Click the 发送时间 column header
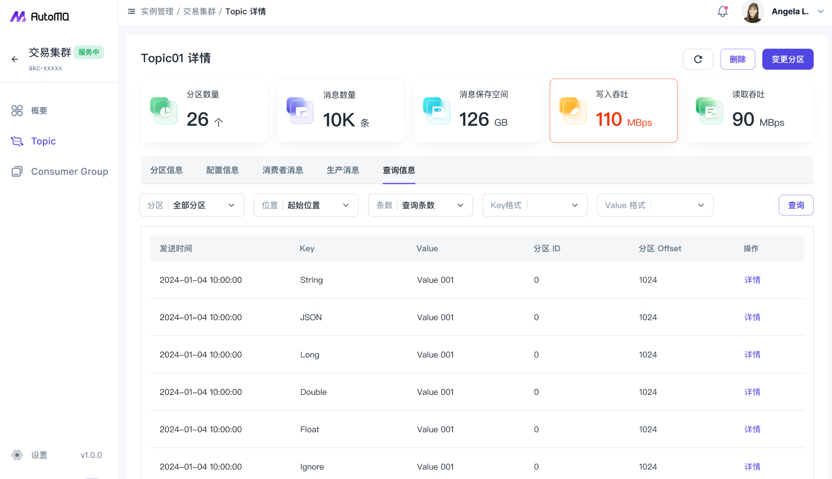 pyautogui.click(x=176, y=249)
